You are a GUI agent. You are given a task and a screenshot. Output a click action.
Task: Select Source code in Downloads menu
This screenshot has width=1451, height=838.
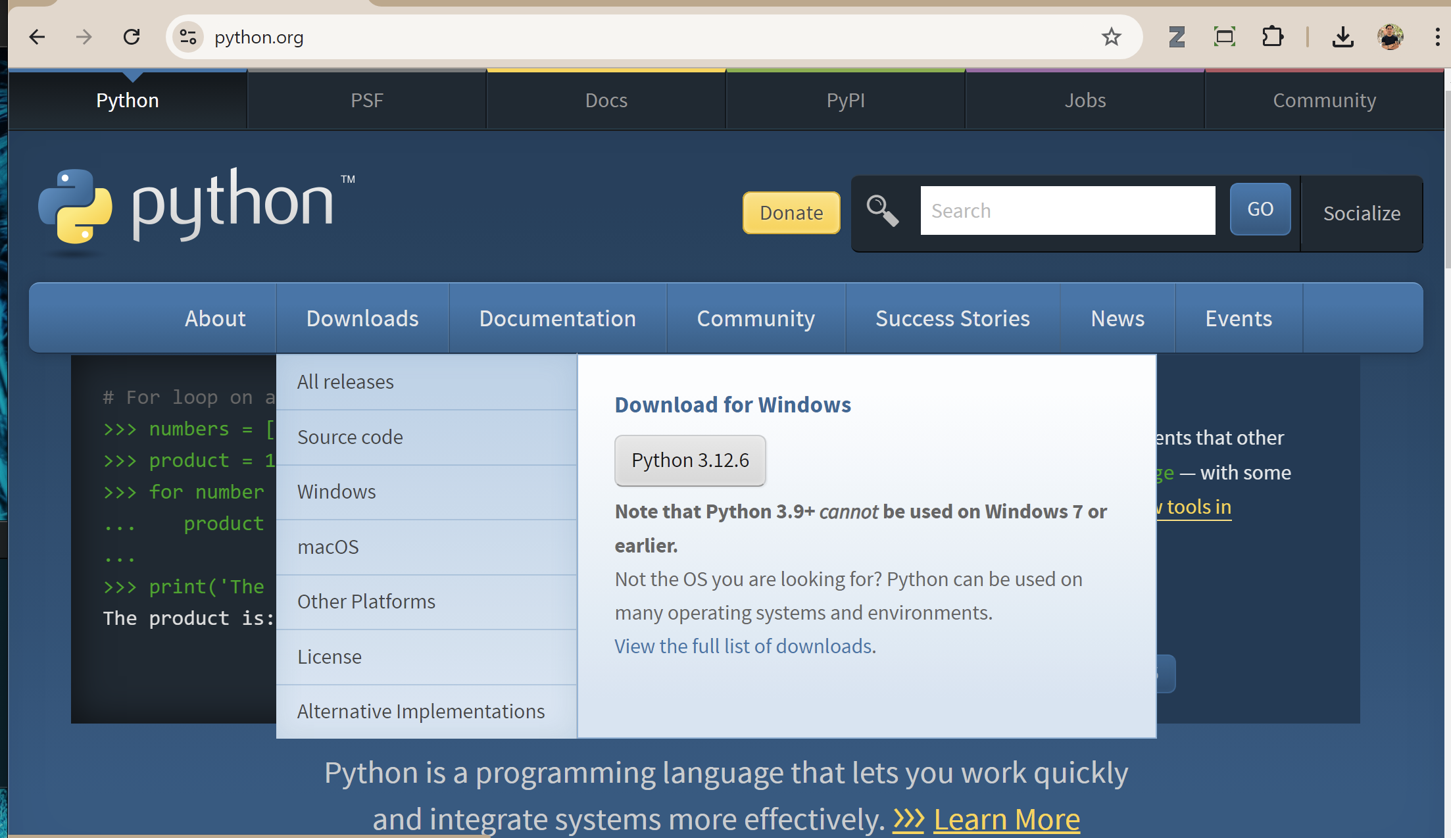pos(350,437)
